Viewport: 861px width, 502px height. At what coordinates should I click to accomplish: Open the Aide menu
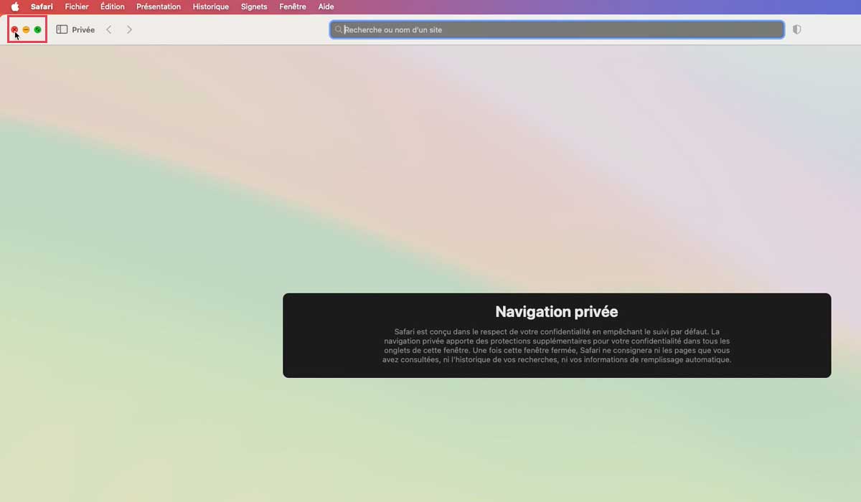(x=326, y=6)
